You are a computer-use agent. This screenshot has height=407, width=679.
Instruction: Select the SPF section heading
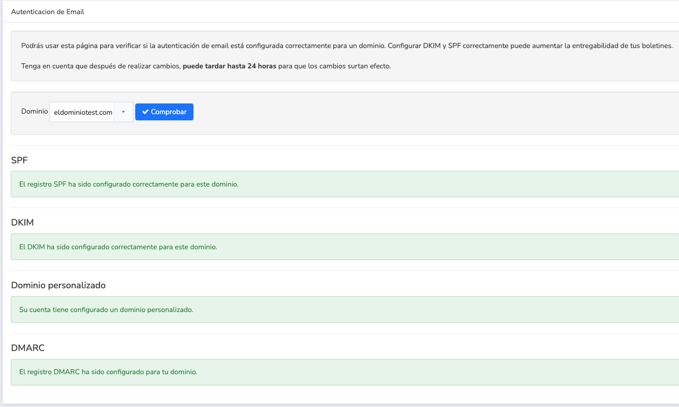19,161
